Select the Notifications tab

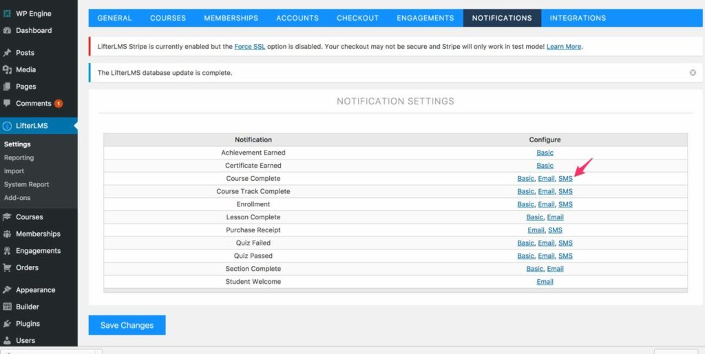[502, 18]
